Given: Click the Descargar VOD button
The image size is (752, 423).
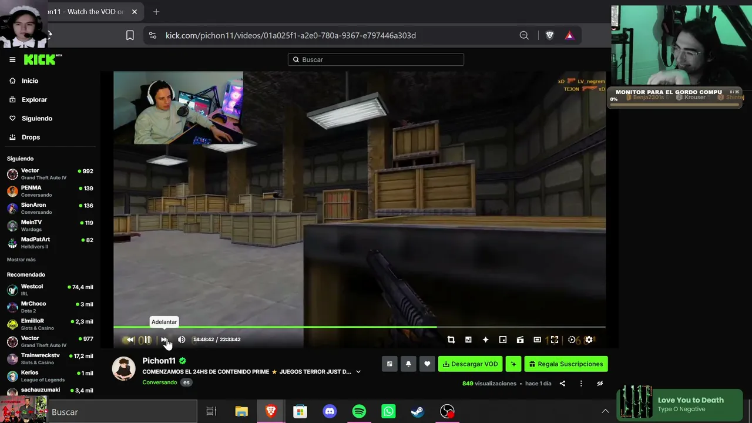Looking at the screenshot, I should (471, 364).
